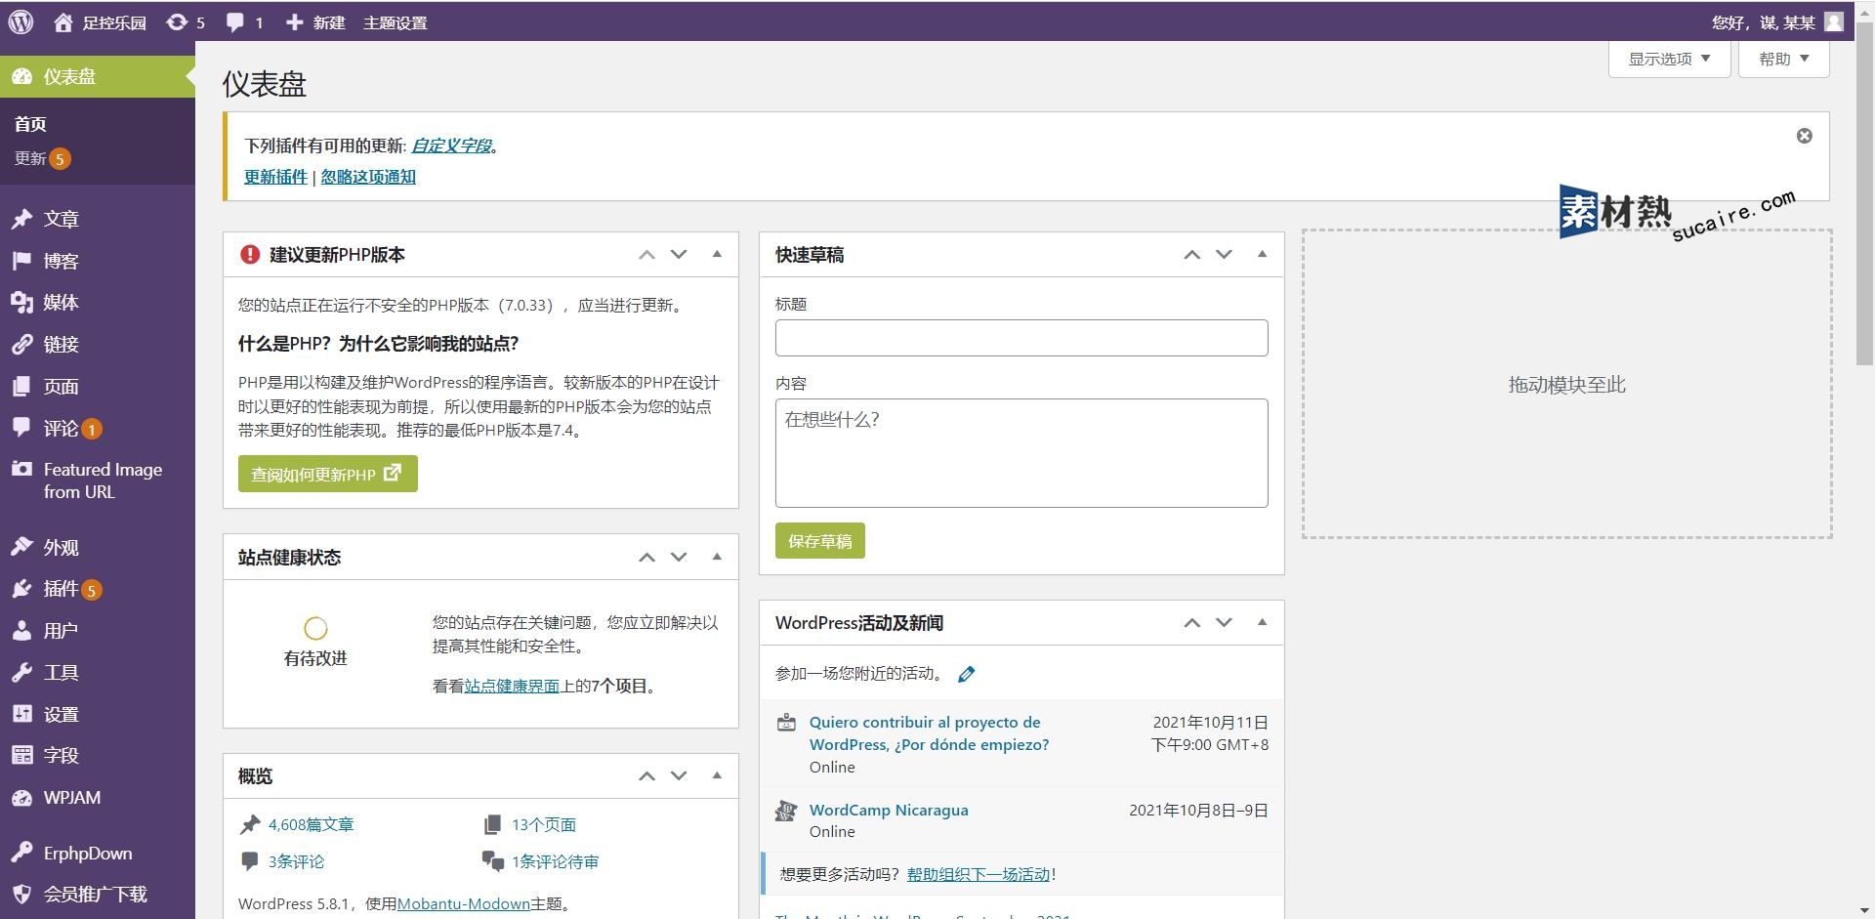Open 4,608篇文章 link
Viewport: 1875px width, 919px height.
(x=311, y=824)
